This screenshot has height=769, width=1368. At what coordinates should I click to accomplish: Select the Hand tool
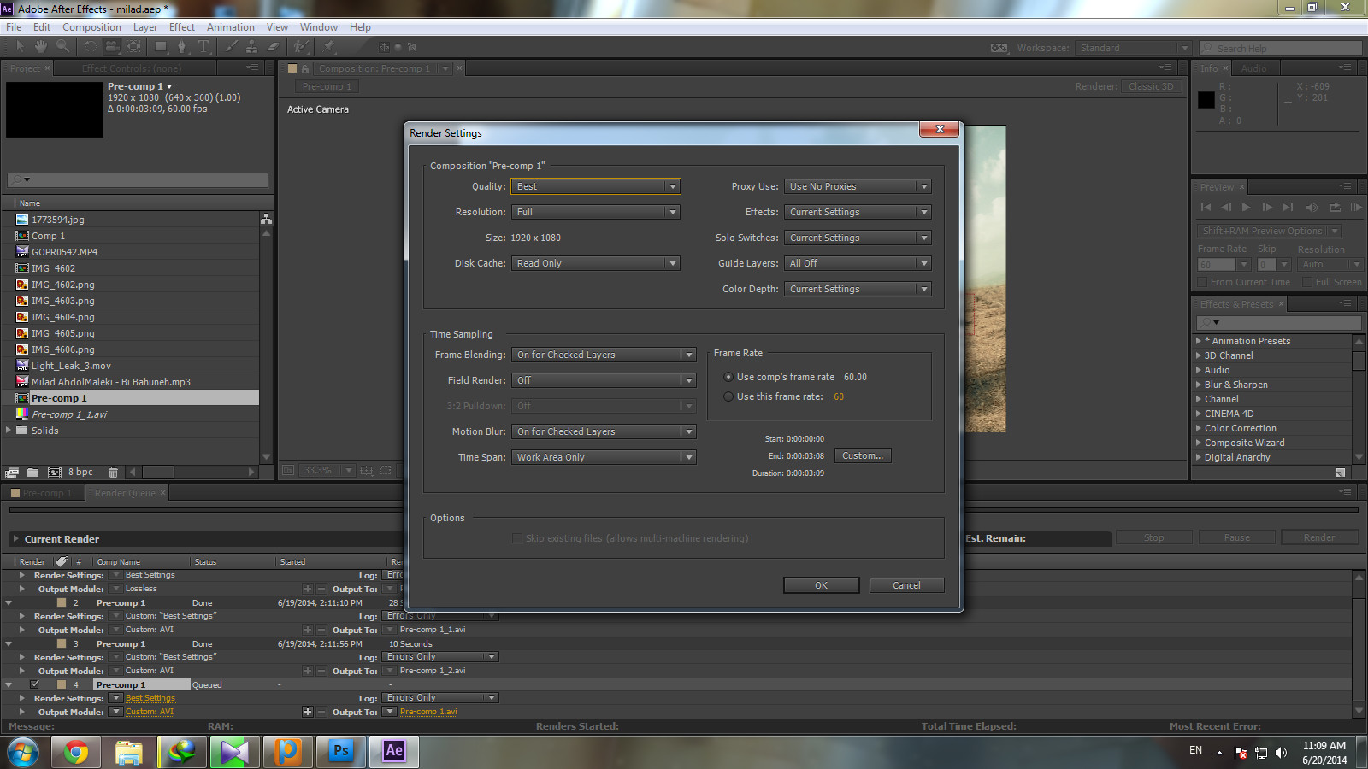(41, 46)
